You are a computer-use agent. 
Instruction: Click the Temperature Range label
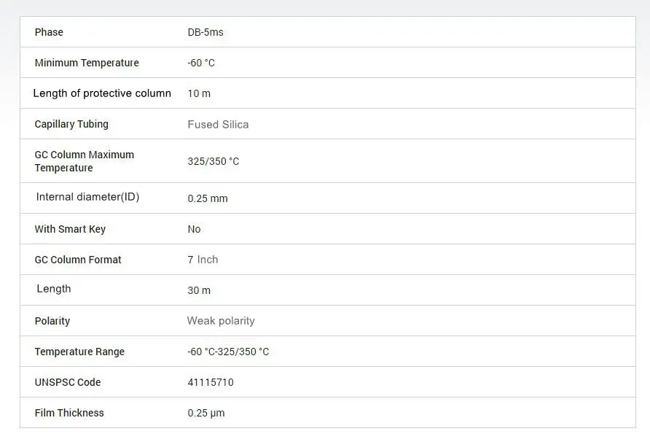click(x=79, y=352)
